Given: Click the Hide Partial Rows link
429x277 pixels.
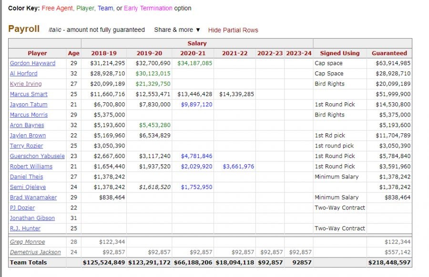Looking at the screenshot, I should (233, 30).
